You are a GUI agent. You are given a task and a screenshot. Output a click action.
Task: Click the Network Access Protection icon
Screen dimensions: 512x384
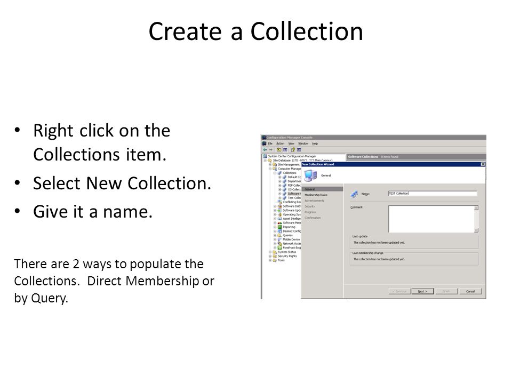point(280,244)
